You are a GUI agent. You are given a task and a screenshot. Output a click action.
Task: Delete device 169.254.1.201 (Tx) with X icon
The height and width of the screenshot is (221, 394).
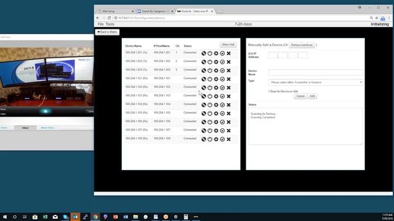click(x=228, y=53)
